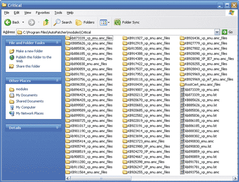Select folder KB928090_XP_IE7_enu.amc_files
Image resolution: width=239 pixels, height=182 pixels.
point(207,58)
